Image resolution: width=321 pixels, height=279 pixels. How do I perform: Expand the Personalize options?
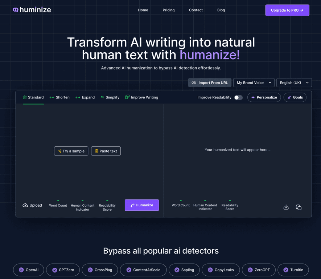click(264, 97)
